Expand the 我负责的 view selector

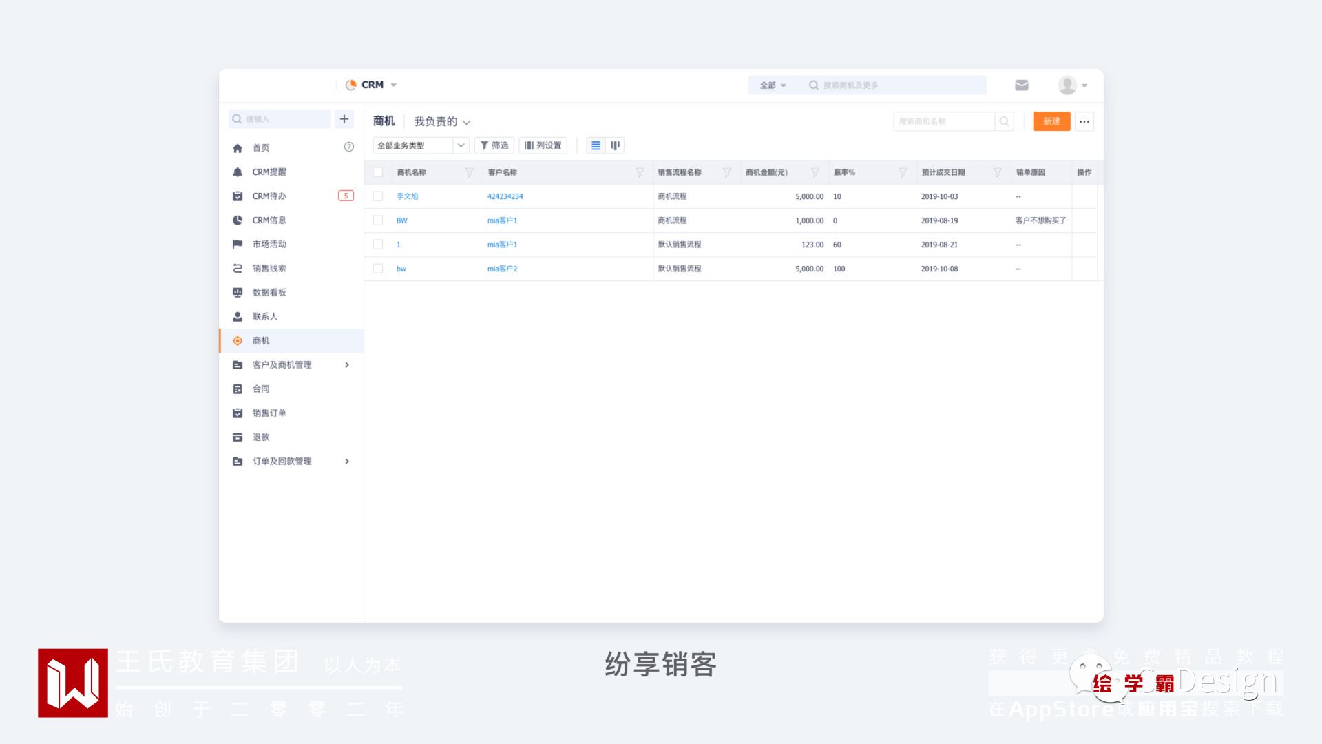pos(442,122)
